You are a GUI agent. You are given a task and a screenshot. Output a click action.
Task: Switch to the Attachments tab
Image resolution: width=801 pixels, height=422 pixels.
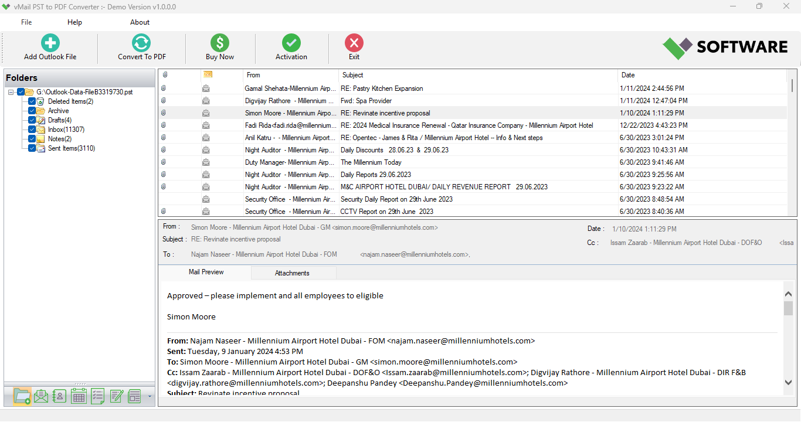pos(293,272)
